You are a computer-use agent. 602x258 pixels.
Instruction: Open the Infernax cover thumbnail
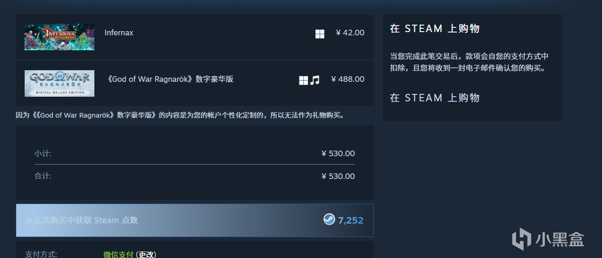(x=60, y=37)
